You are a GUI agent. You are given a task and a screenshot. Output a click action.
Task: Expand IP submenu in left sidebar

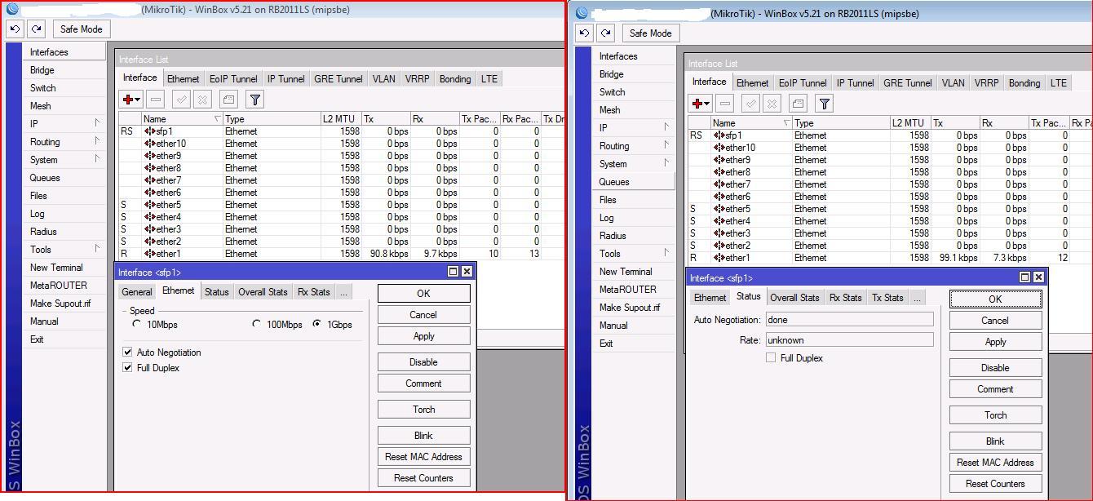[97, 123]
